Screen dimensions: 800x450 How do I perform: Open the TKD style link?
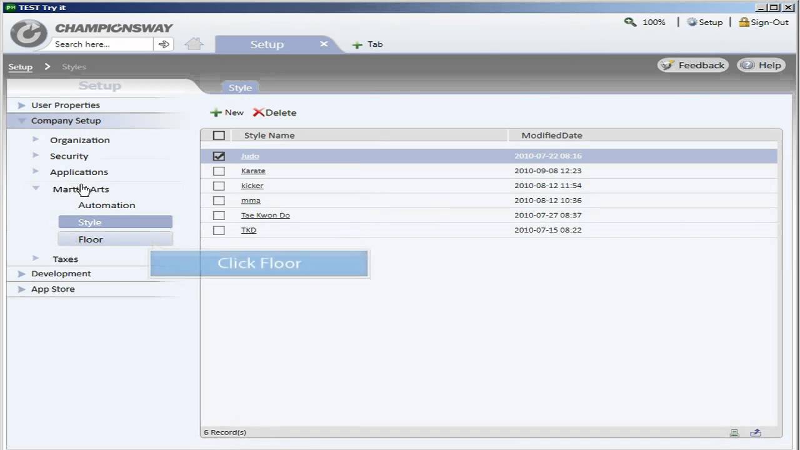[249, 230]
